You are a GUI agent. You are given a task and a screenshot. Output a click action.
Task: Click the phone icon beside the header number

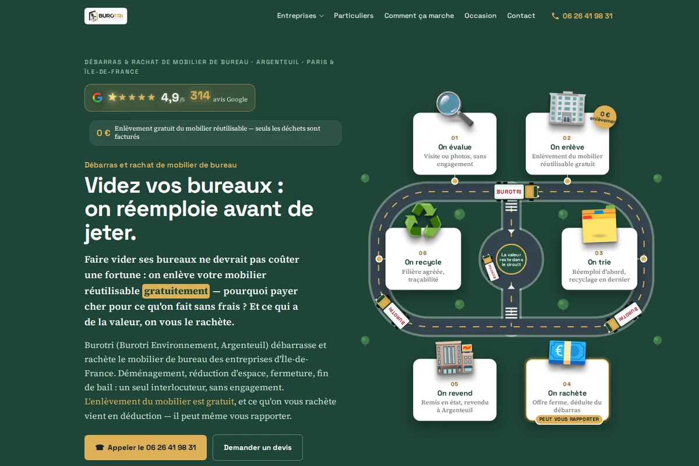[x=555, y=16]
